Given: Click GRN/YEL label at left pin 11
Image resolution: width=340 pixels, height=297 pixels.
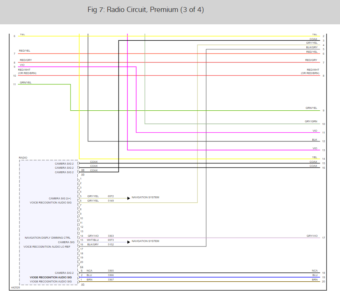Looking at the screenshot, I should pos(25,83).
